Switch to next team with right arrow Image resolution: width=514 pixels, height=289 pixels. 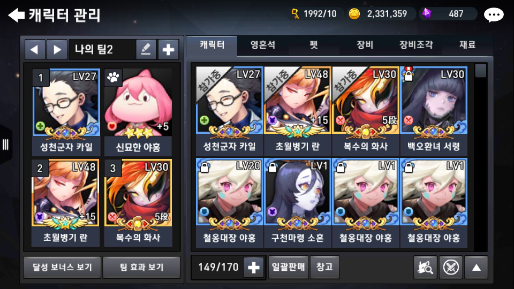coord(57,49)
